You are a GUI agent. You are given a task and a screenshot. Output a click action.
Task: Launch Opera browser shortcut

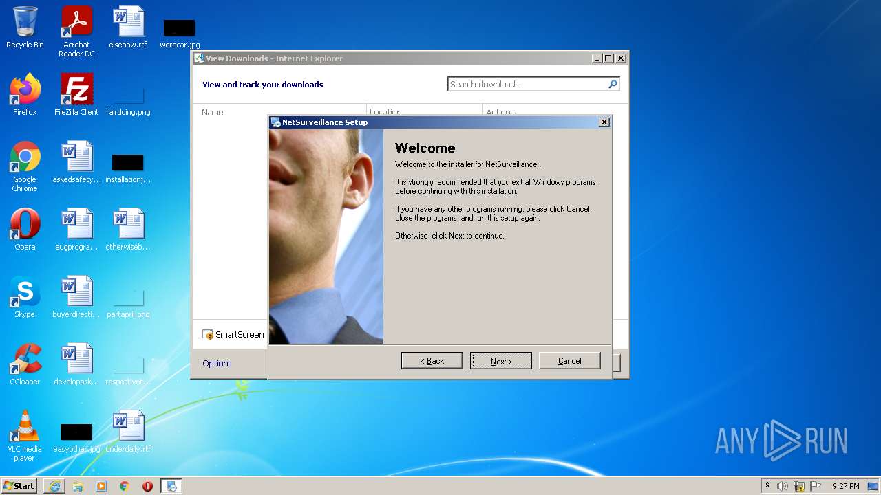pos(25,230)
